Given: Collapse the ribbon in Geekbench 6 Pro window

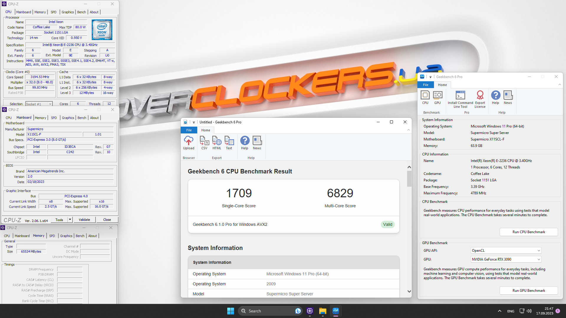Looking at the screenshot, I should click(560, 85).
